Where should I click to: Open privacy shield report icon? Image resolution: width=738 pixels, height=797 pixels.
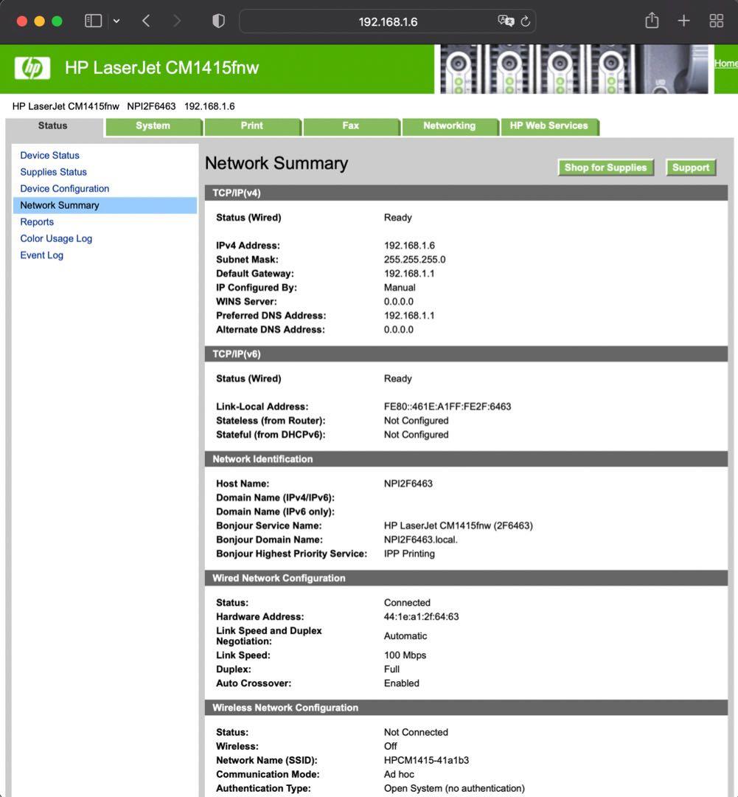point(218,21)
